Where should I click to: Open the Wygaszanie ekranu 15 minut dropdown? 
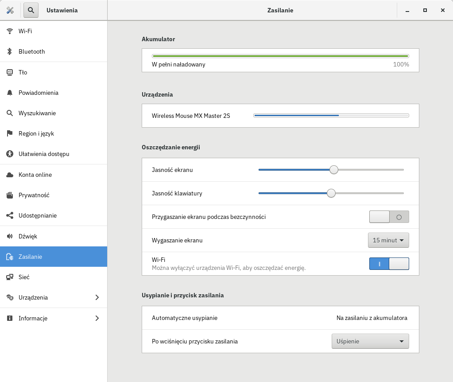(x=388, y=240)
